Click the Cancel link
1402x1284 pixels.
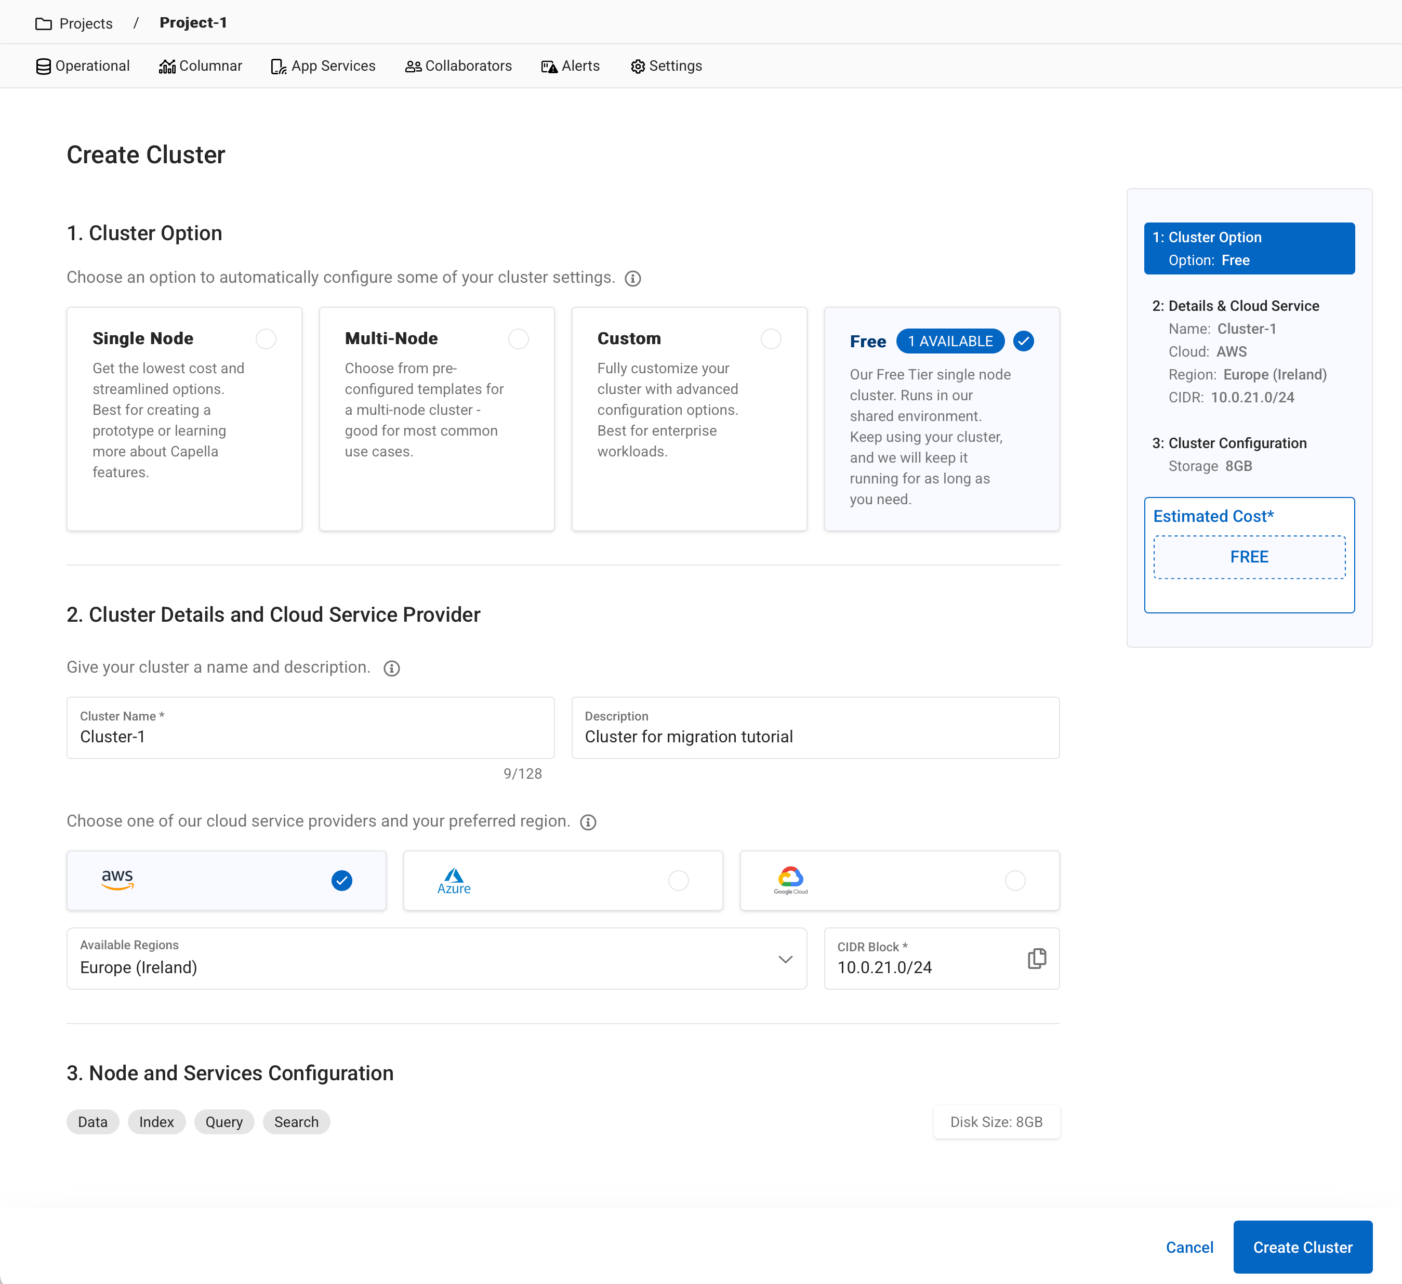point(1189,1247)
